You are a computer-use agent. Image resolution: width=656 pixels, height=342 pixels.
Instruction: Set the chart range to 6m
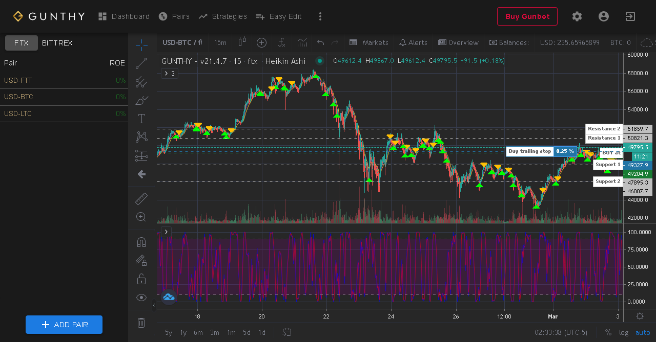tap(198, 332)
